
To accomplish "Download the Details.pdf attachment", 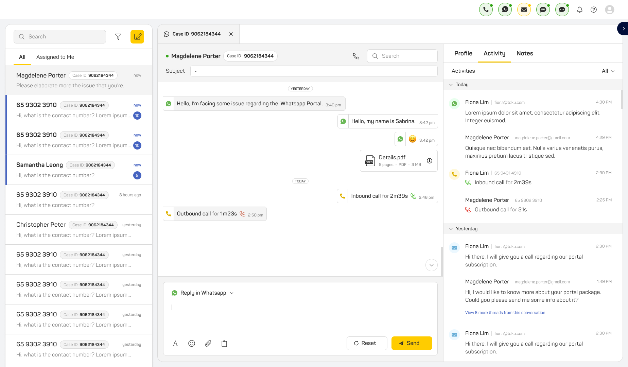I will (x=430, y=161).
